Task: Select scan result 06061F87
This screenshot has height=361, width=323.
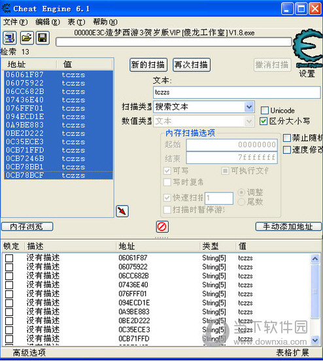Action: [x=58, y=75]
